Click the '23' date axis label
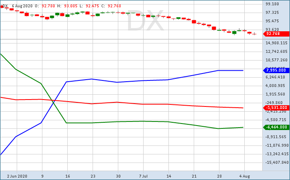 click(x=93, y=176)
